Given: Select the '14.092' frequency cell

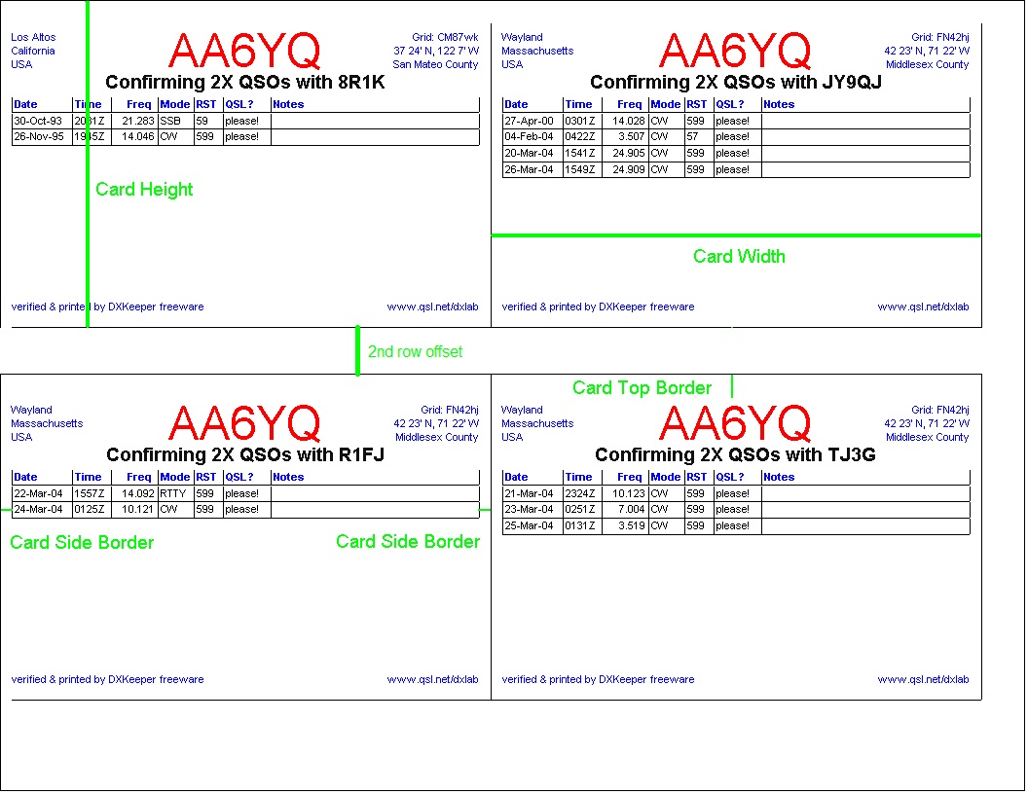Looking at the screenshot, I should tap(134, 494).
